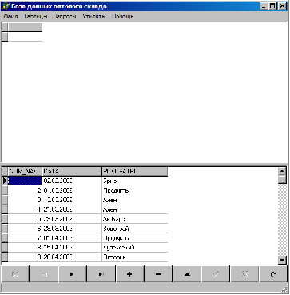
Task: Minimize the database window
Action: (264, 6)
